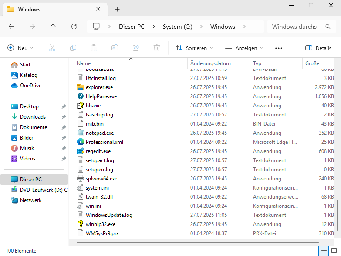
Task: Click the Copy icon in toolbar
Action: pyautogui.click(x=73, y=48)
